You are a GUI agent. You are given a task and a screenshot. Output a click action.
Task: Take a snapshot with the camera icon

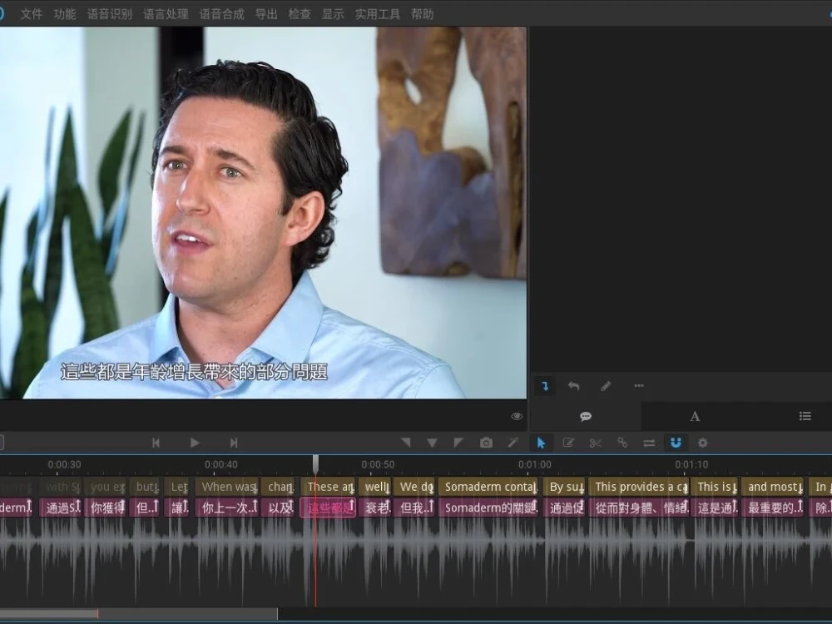pos(486,443)
